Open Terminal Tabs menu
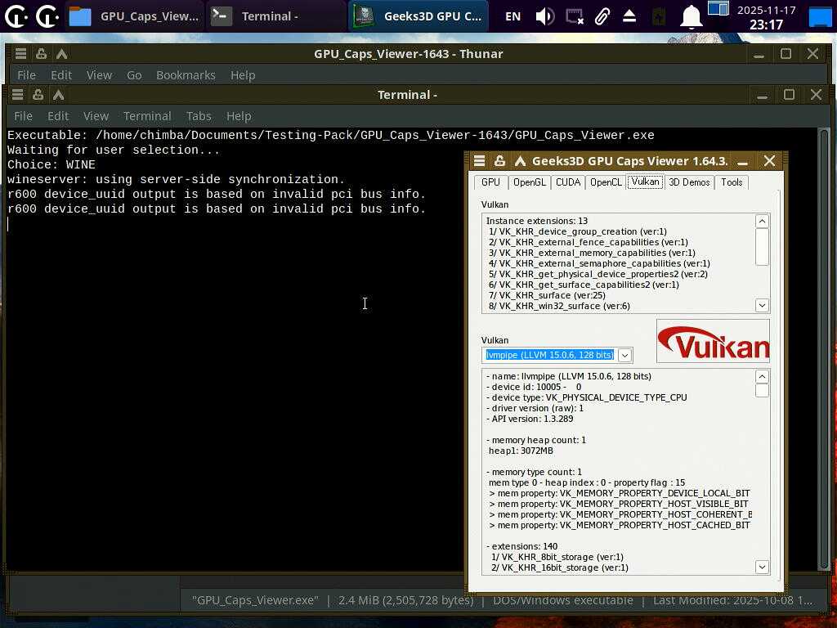The width and height of the screenshot is (837, 628). 199,116
